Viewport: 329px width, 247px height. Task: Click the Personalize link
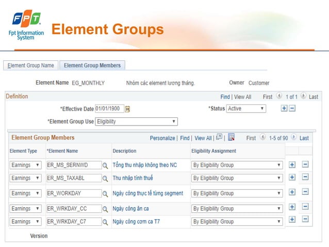162,138
